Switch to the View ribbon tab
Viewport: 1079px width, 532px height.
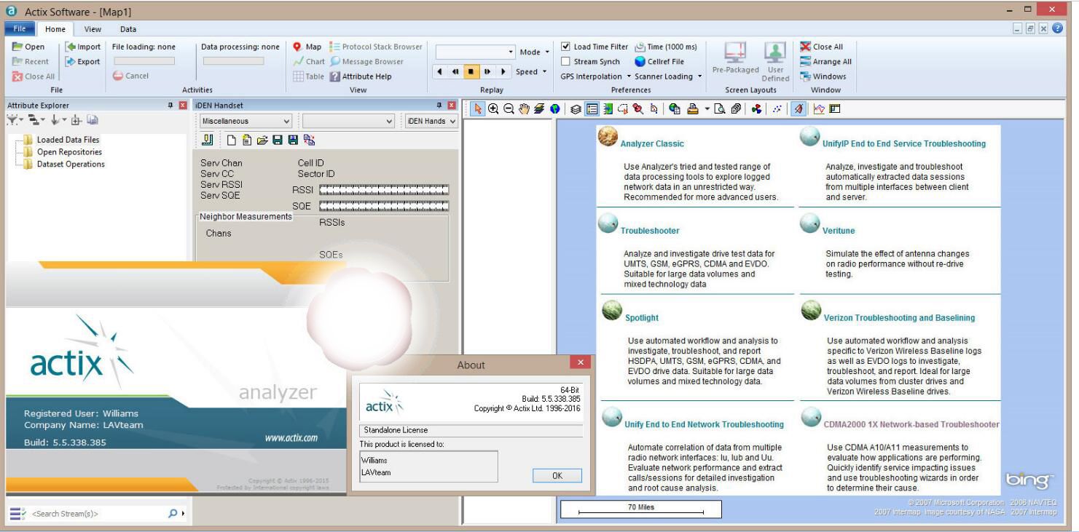(x=93, y=29)
